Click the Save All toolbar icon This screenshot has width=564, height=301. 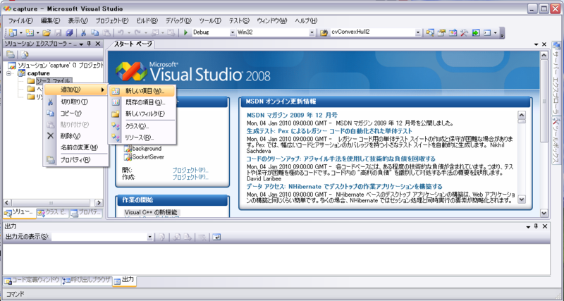(69, 32)
